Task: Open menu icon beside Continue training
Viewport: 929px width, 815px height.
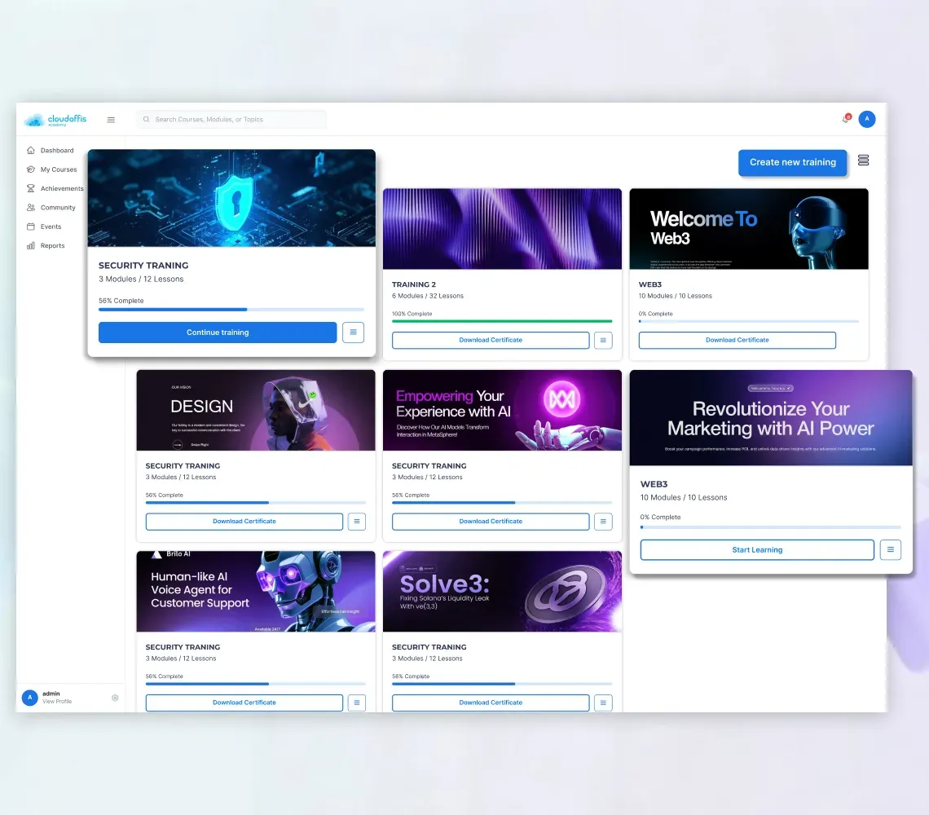Action: pyautogui.click(x=353, y=333)
